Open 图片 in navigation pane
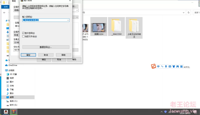 (x=11, y=82)
